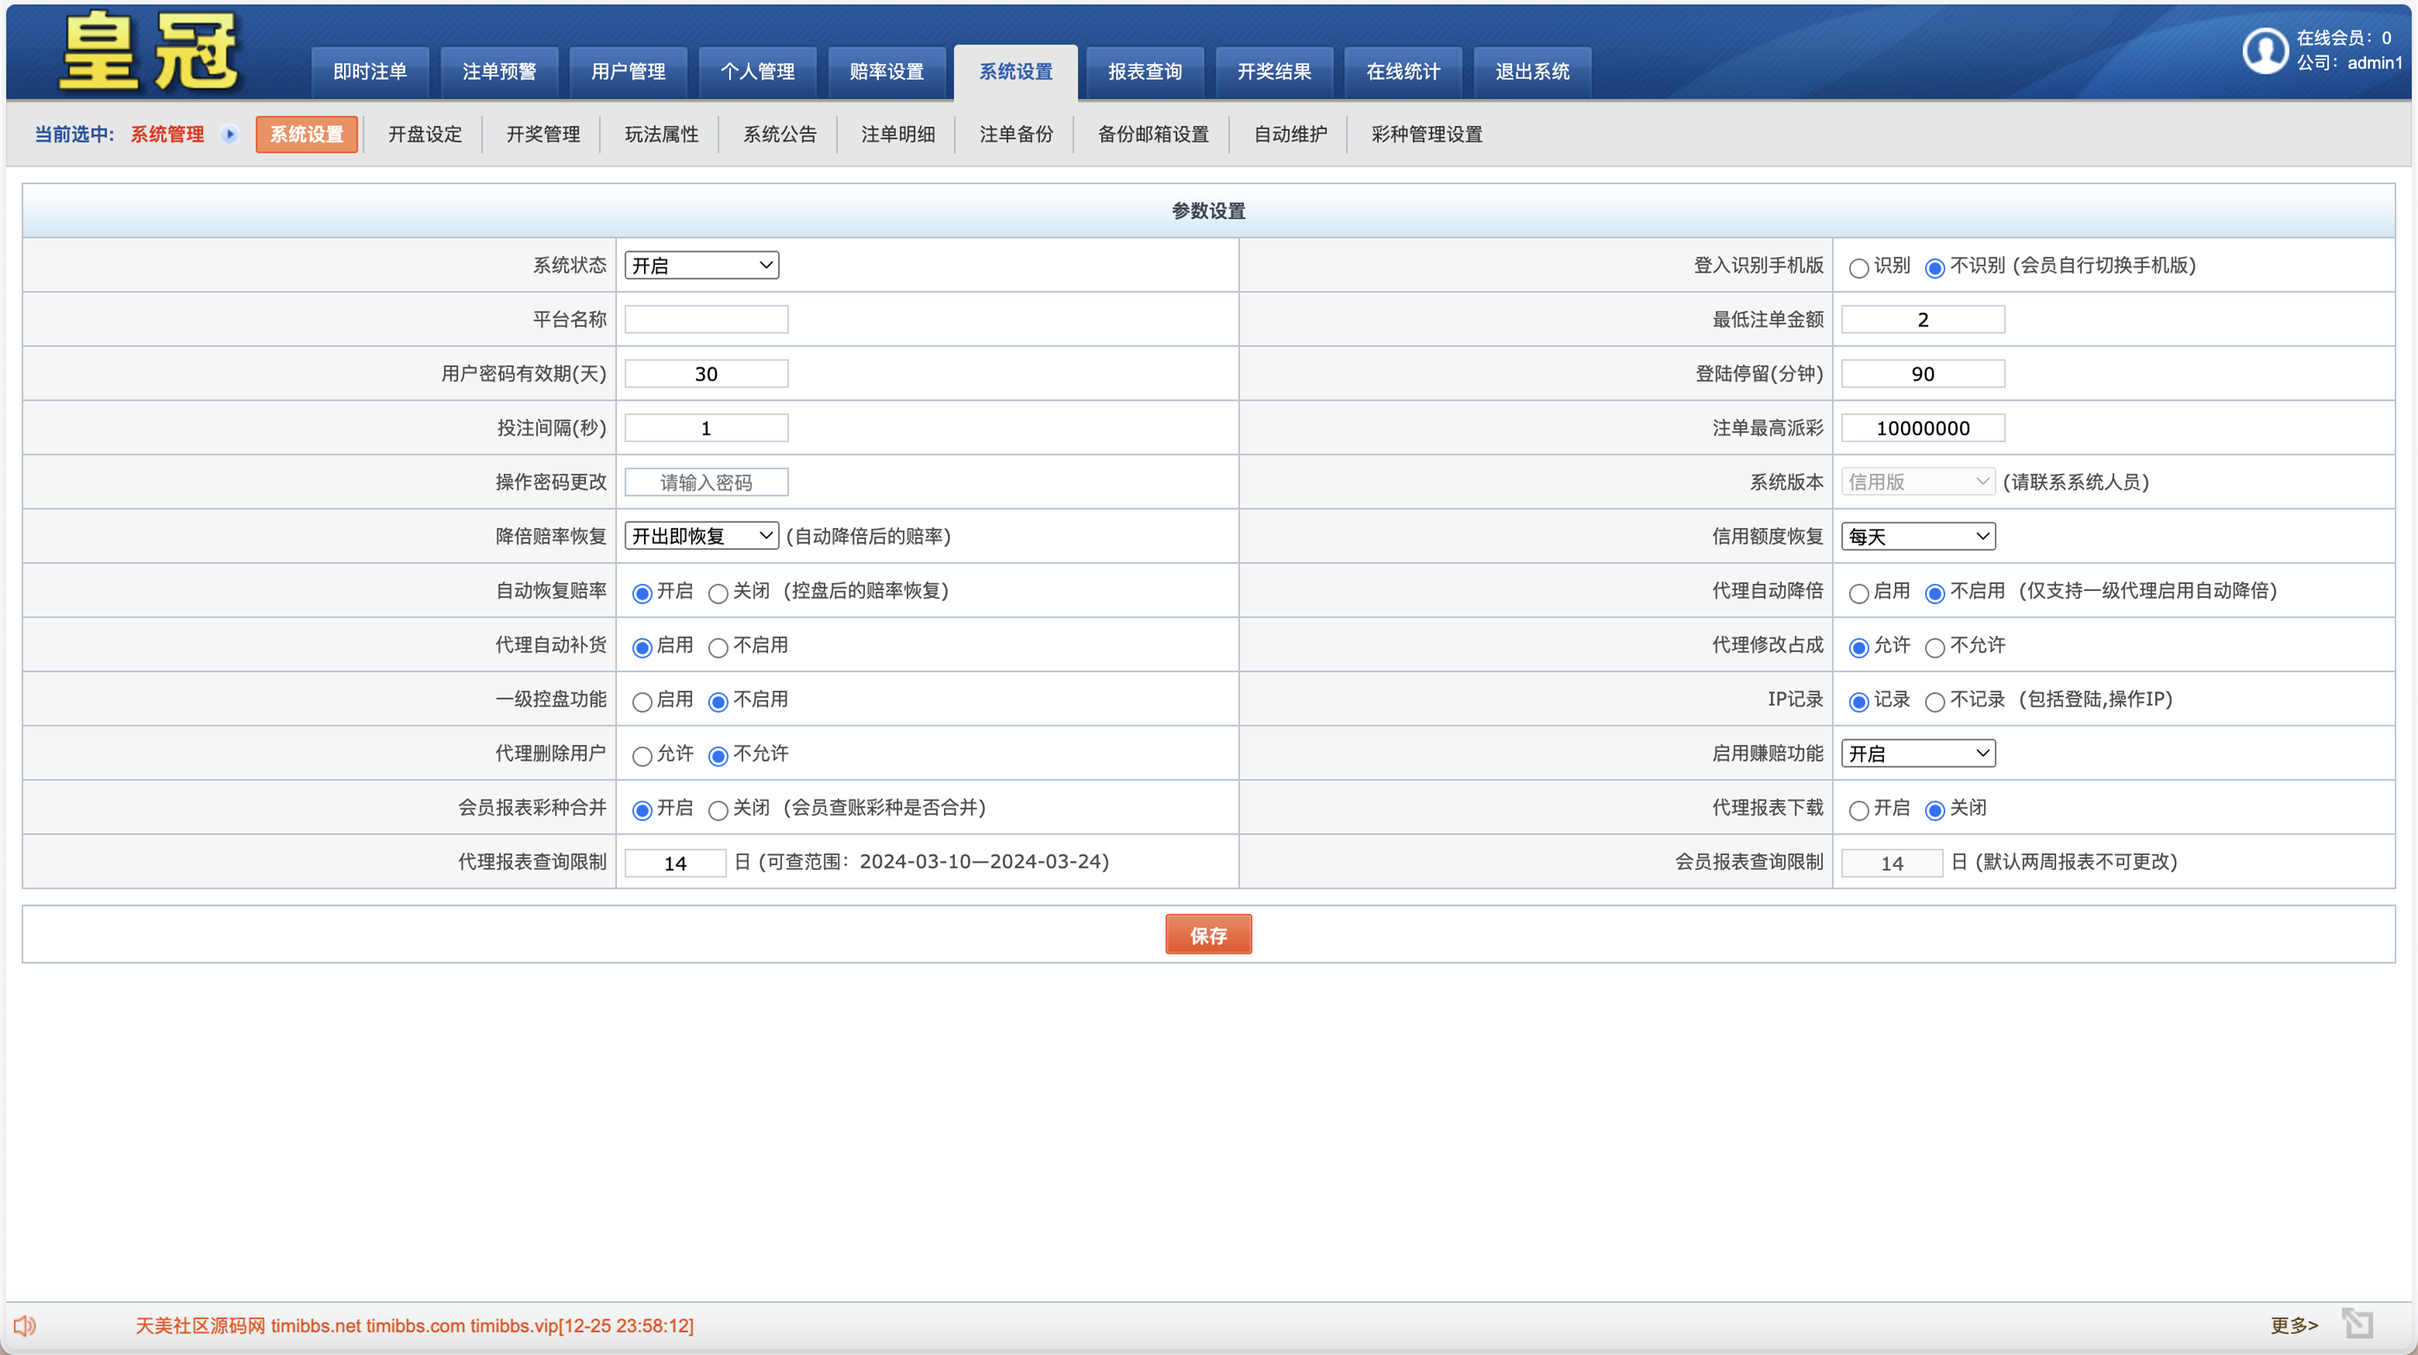Select 识别 for 登入识别手机版
This screenshot has width=2418, height=1355.
[1858, 268]
